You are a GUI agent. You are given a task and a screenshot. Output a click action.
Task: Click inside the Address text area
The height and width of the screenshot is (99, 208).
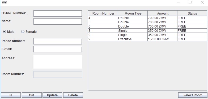(x=58, y=62)
